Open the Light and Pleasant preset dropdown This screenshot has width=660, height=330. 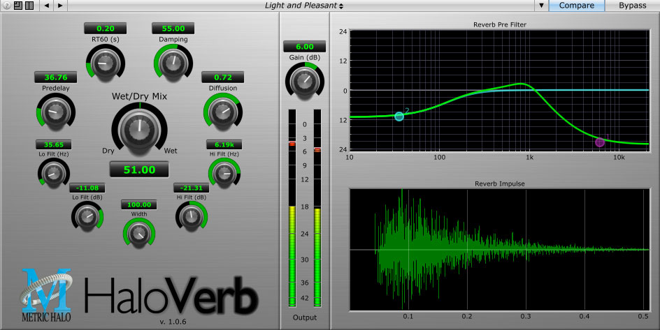pos(304,6)
